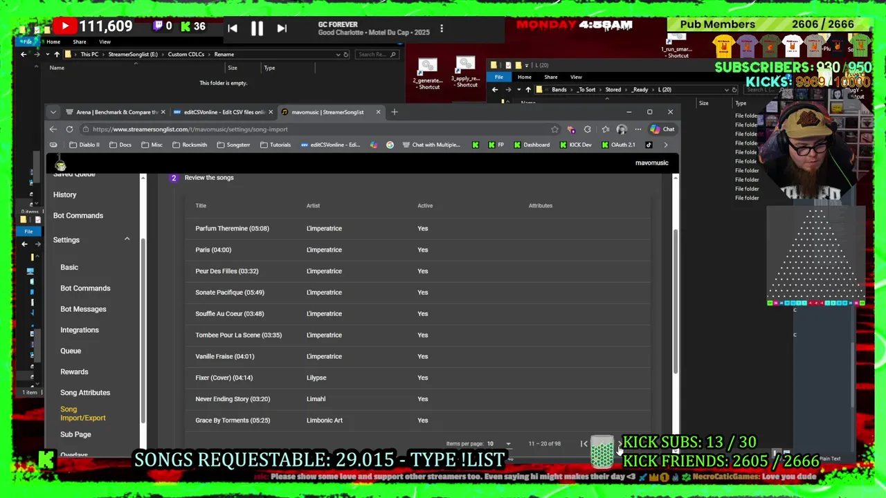Screen dimensions: 886x498
Task: Jump to first page of songs
Action: pos(584,444)
